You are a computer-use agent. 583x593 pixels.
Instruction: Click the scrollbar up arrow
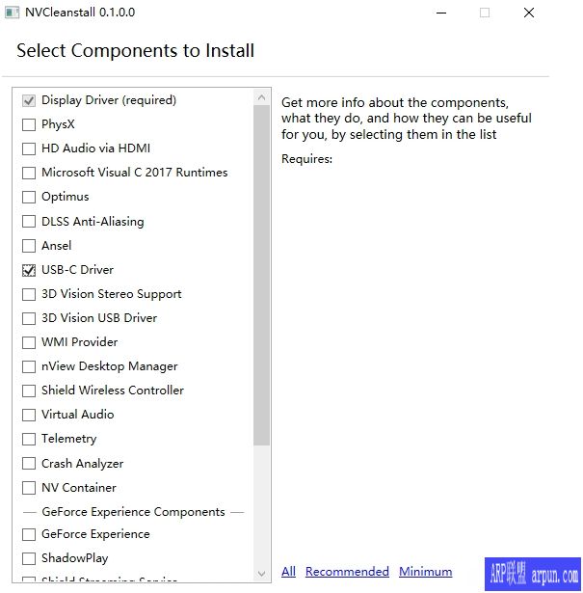tap(262, 96)
